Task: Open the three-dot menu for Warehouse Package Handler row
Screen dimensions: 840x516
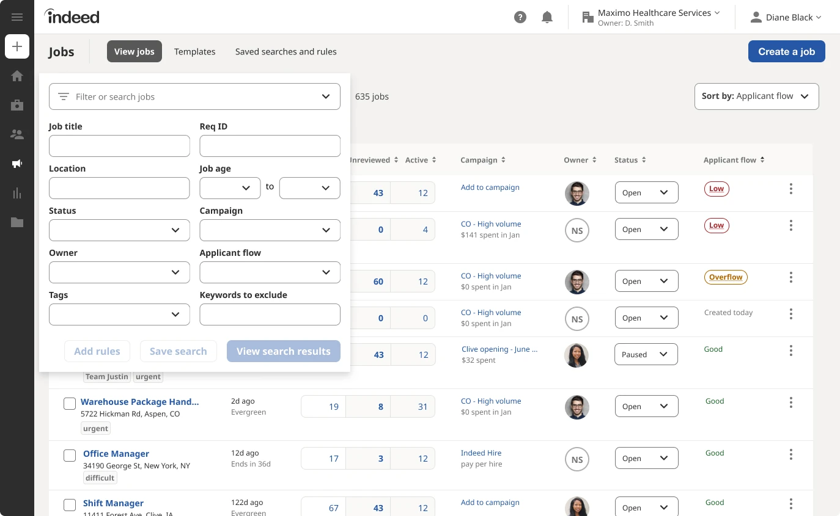Action: coord(791,402)
